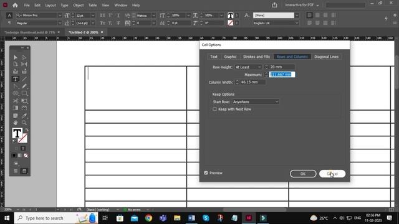Click the large Fill swatch in the tools panel
The width and height of the screenshot is (399, 224).
(17, 133)
